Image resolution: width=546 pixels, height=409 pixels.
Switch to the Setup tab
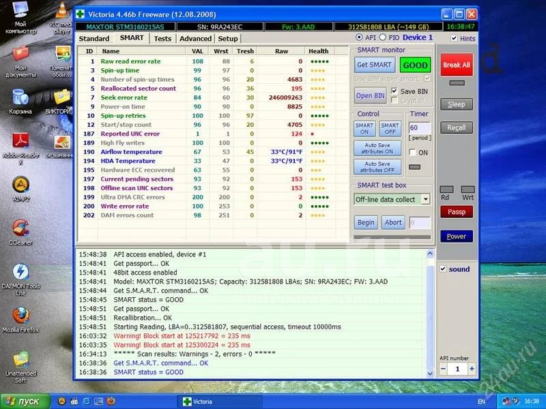tap(228, 39)
